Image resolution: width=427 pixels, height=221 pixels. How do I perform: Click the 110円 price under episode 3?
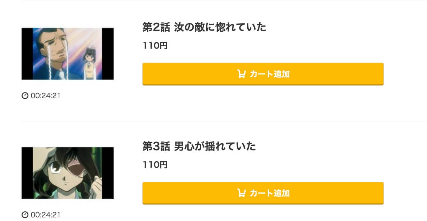[x=155, y=165]
